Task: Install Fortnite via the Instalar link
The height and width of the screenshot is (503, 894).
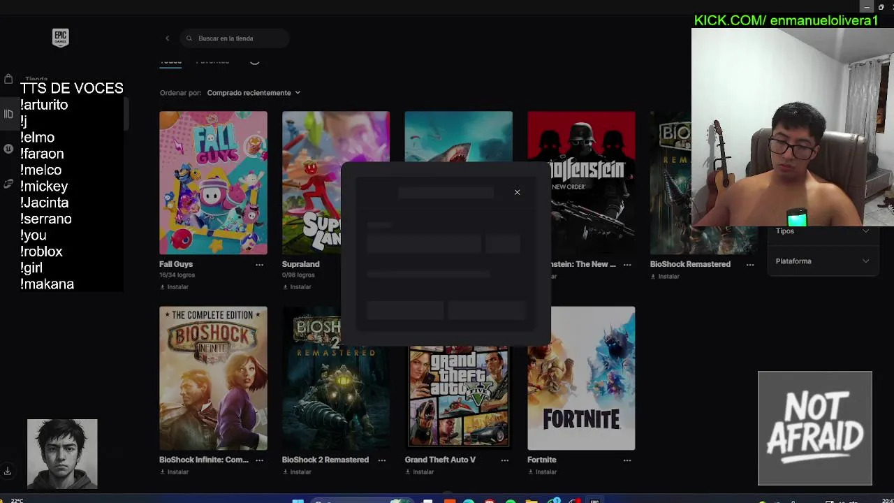Action: pyautogui.click(x=542, y=472)
